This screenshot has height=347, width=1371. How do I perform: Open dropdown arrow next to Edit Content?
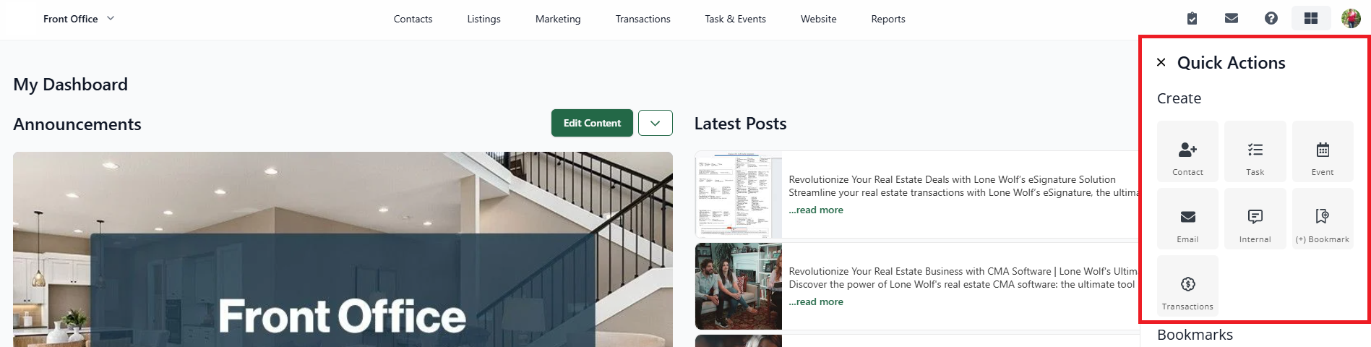click(656, 123)
